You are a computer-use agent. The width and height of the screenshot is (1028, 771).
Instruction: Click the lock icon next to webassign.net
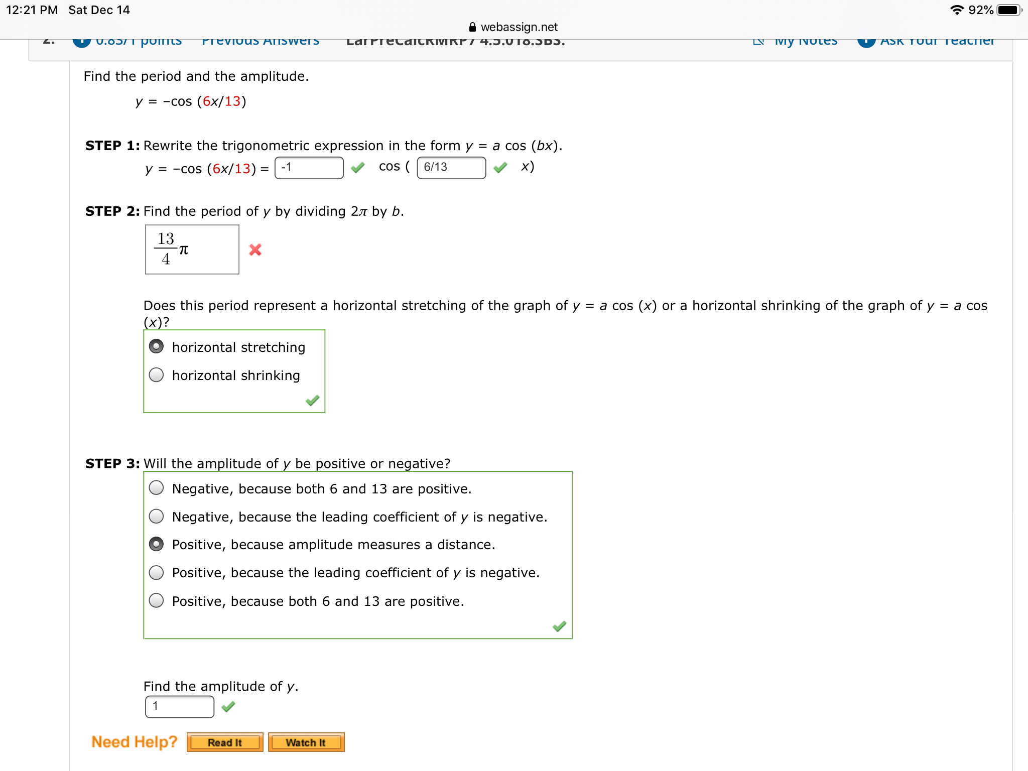point(472,27)
